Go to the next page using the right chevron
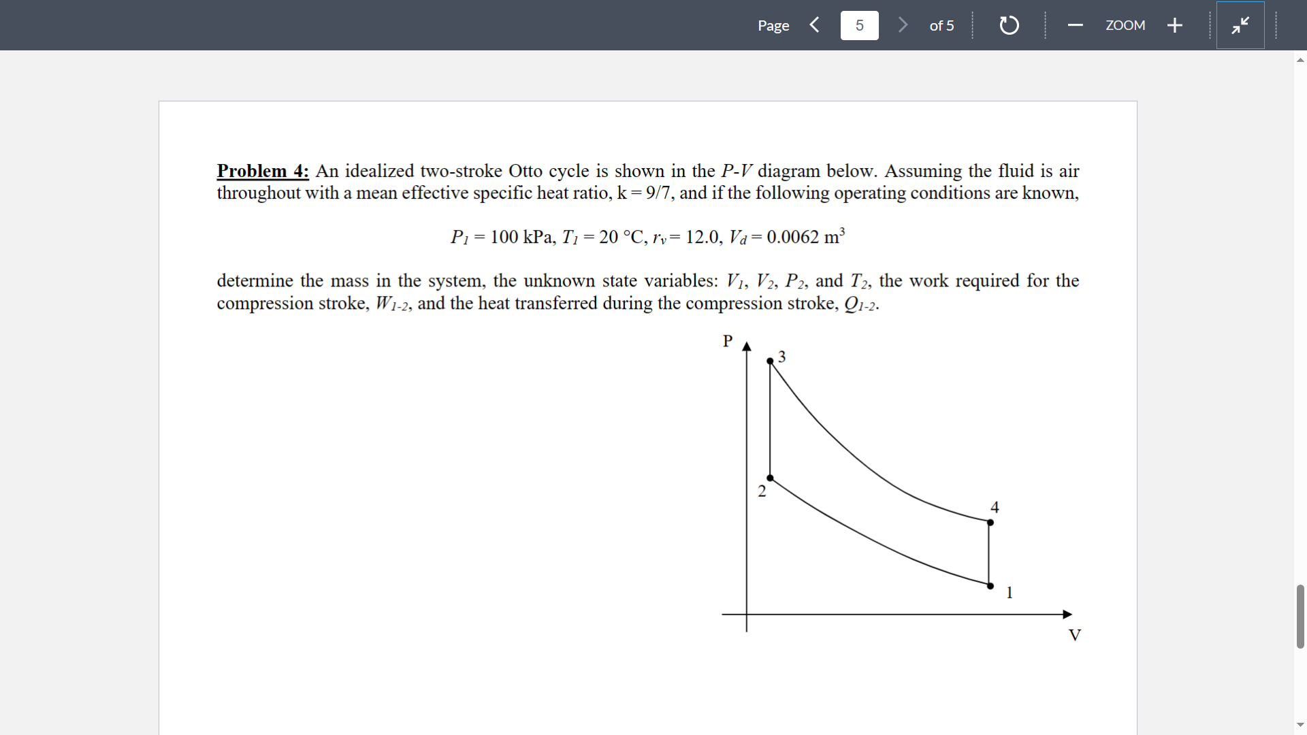Screen dimensions: 1307x735 pyautogui.click(x=903, y=25)
